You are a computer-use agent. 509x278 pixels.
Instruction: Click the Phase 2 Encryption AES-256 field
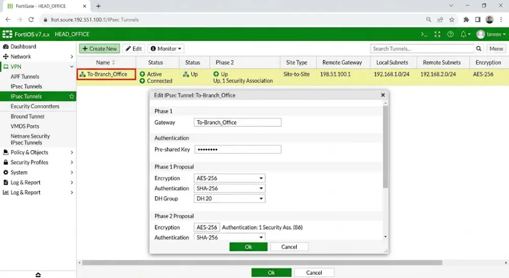tap(207, 227)
